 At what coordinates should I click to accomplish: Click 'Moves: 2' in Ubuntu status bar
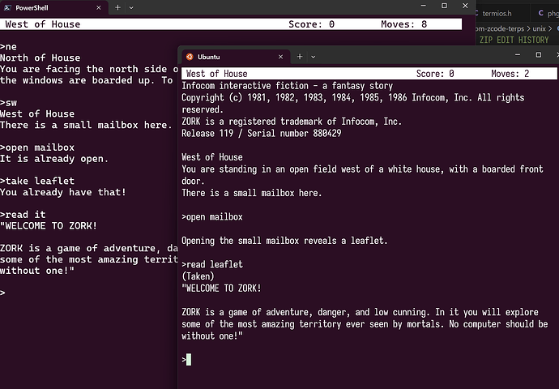tap(510, 74)
